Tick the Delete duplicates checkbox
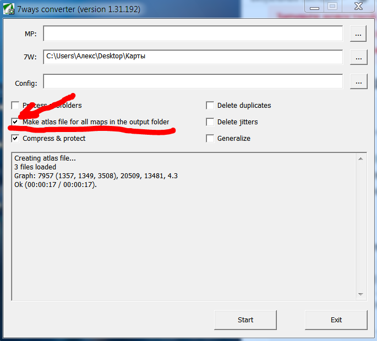The width and height of the screenshot is (377, 341). (x=210, y=106)
